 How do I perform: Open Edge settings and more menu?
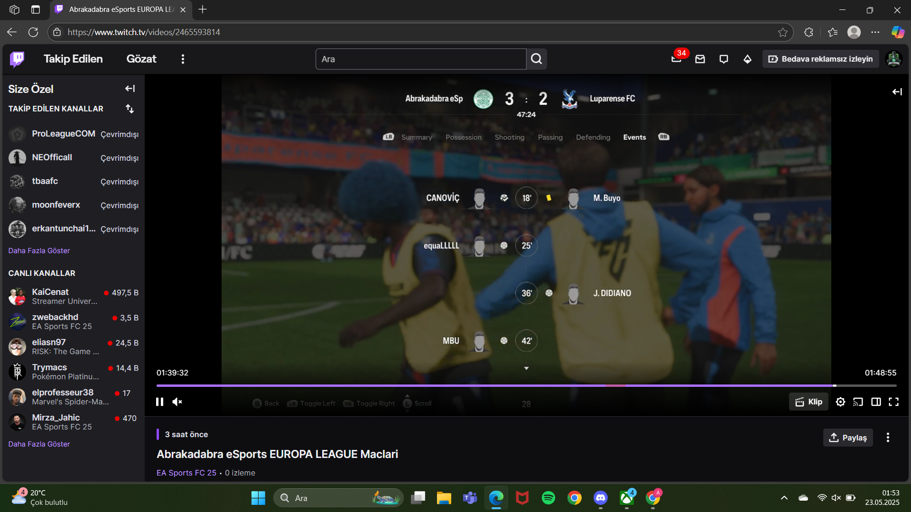point(875,32)
